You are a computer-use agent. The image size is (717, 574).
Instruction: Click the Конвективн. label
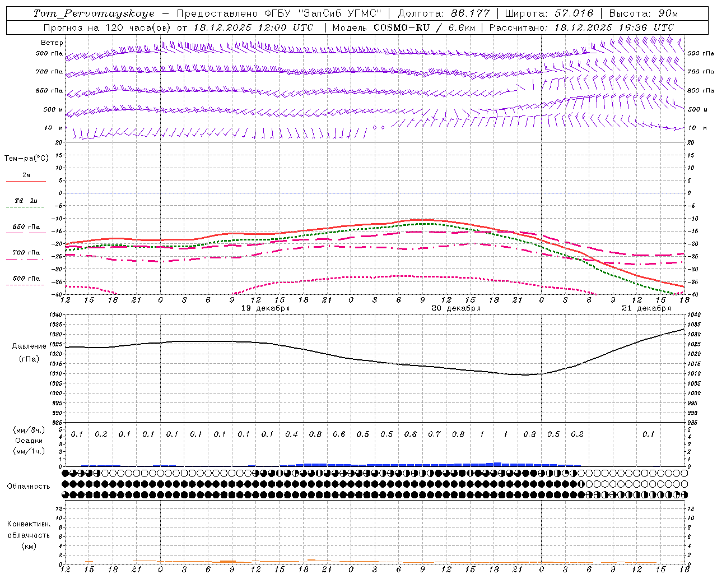pos(29,524)
